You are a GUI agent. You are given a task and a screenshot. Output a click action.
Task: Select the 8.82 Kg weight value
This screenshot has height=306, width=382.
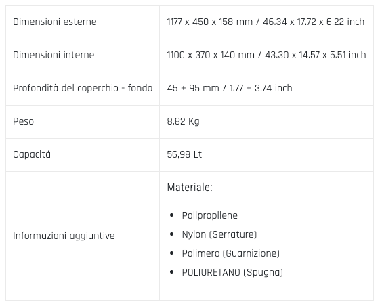[183, 121]
